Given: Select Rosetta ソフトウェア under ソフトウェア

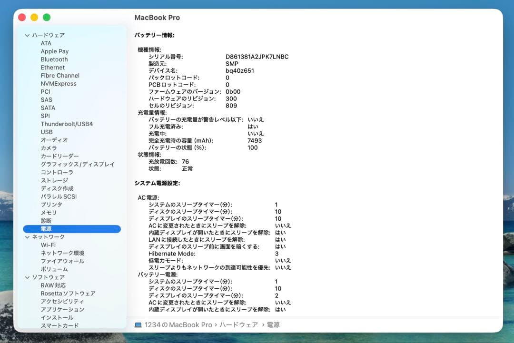Looking at the screenshot, I should click(64, 293).
